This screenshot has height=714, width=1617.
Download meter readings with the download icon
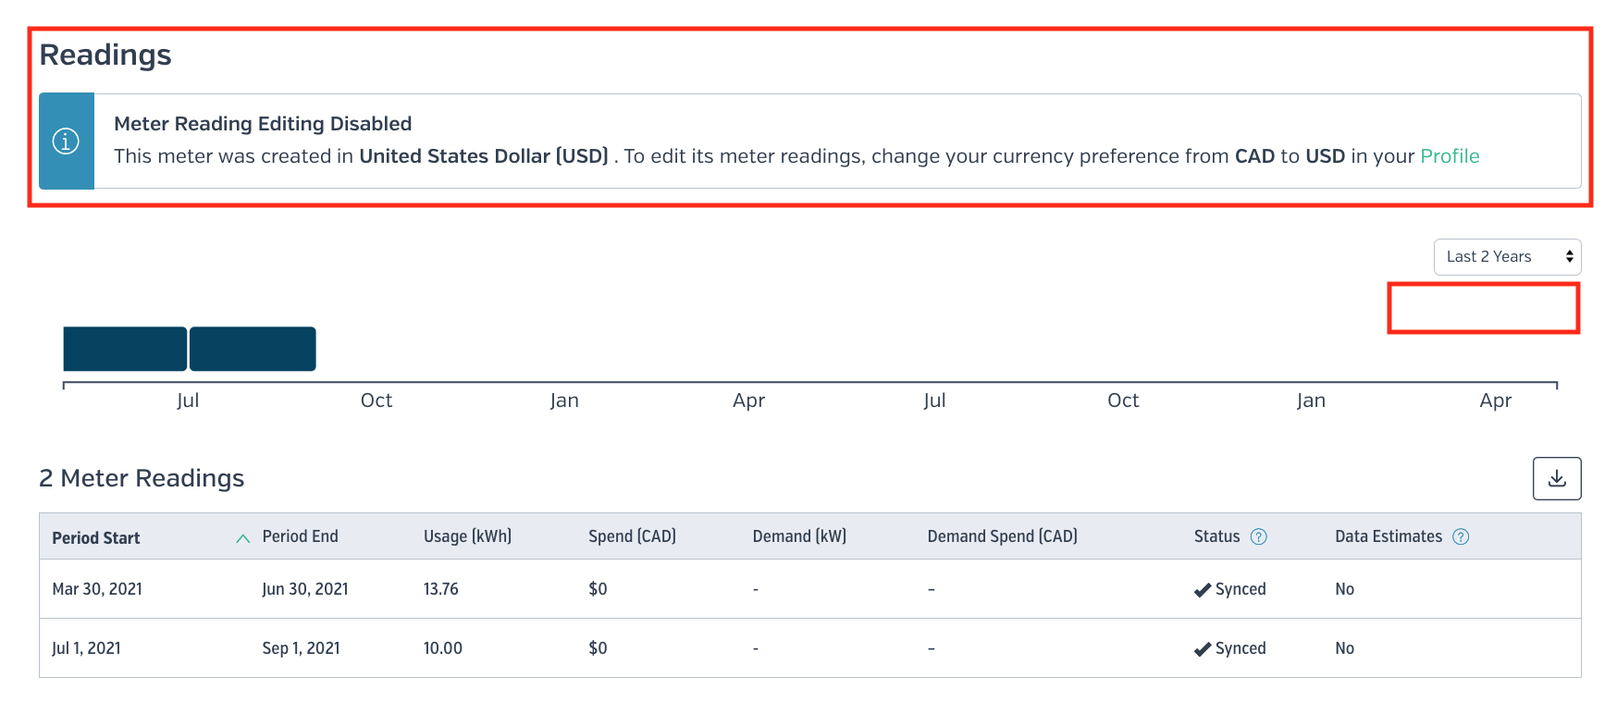point(1557,478)
